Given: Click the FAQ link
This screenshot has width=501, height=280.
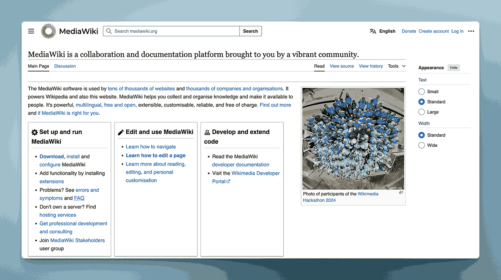Looking at the screenshot, I should [79, 198].
